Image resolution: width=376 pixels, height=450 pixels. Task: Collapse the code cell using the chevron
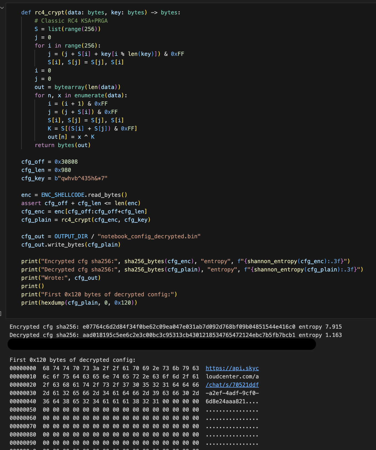point(2,8)
